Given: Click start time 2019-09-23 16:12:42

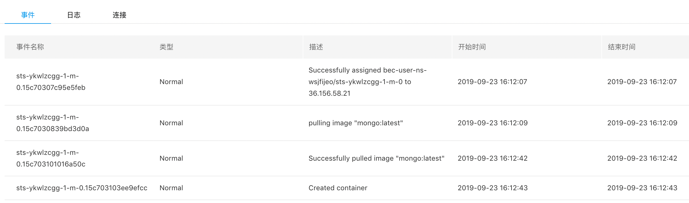Looking at the screenshot, I should coord(492,158).
